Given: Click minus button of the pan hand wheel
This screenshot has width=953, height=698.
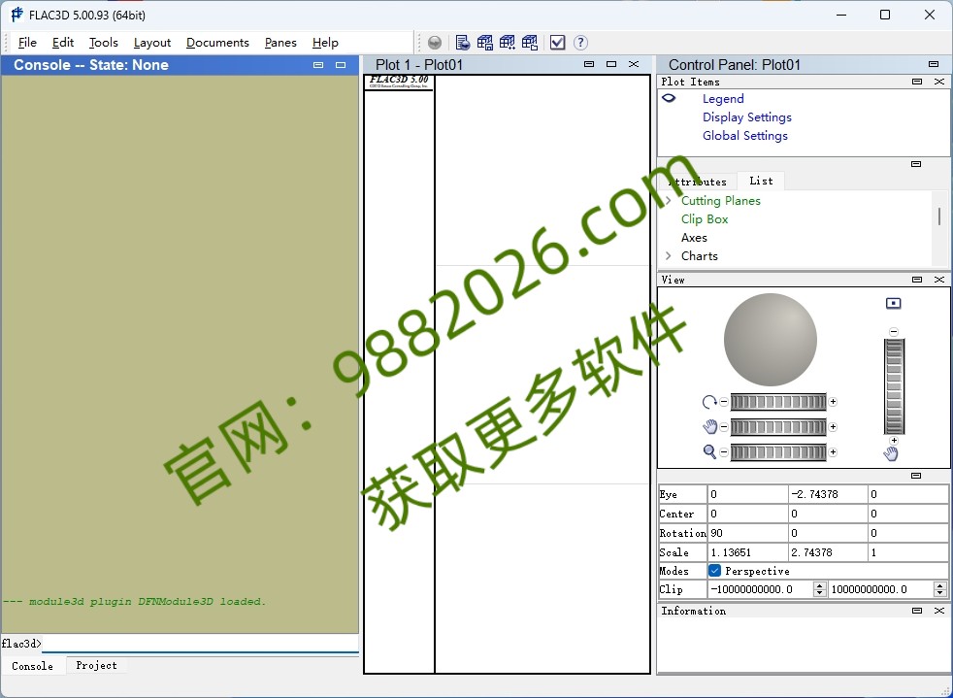Looking at the screenshot, I should (x=724, y=427).
